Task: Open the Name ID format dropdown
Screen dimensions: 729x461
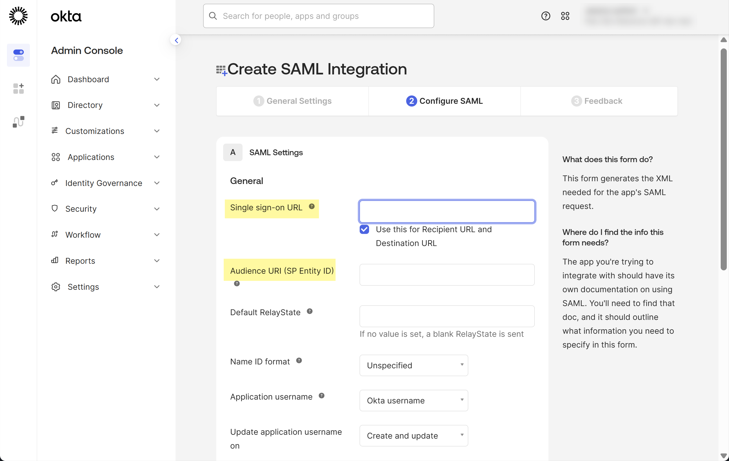Action: 413,366
